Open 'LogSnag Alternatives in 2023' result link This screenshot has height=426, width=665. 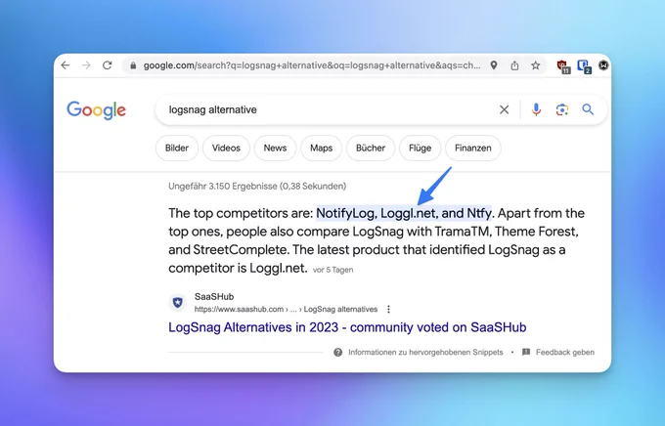(x=347, y=327)
